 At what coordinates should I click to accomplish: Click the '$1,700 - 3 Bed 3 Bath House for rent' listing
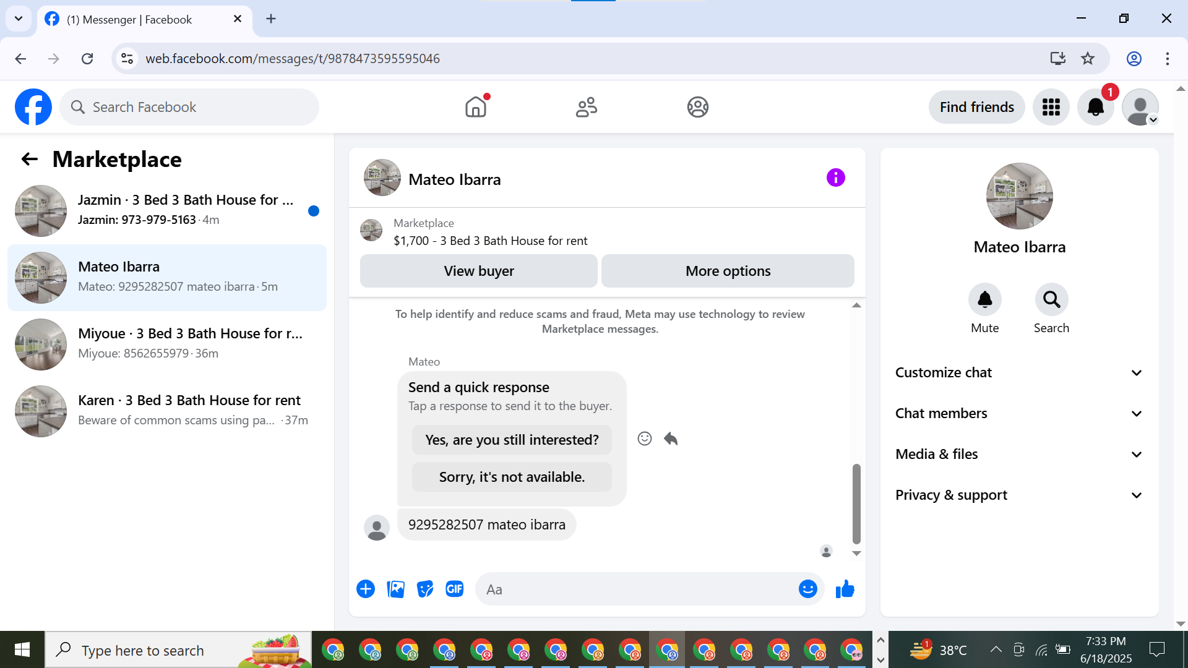tap(490, 241)
